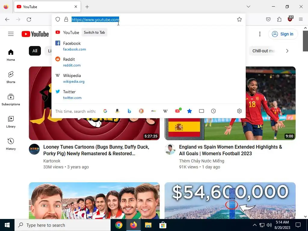Show more filter chips with right chevron

tap(287, 51)
